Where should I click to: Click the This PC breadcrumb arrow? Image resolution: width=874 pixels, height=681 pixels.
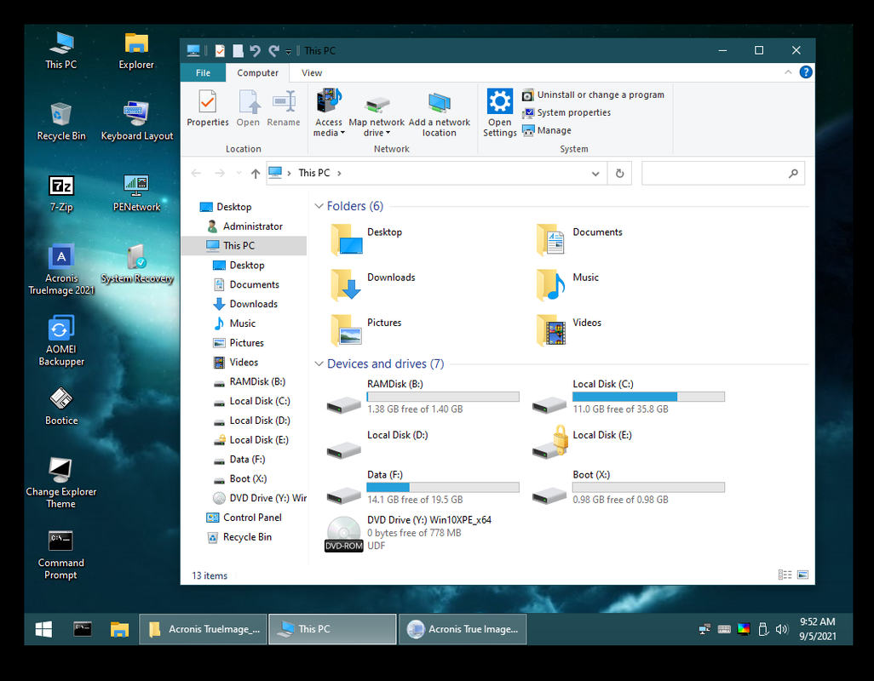[x=339, y=173]
